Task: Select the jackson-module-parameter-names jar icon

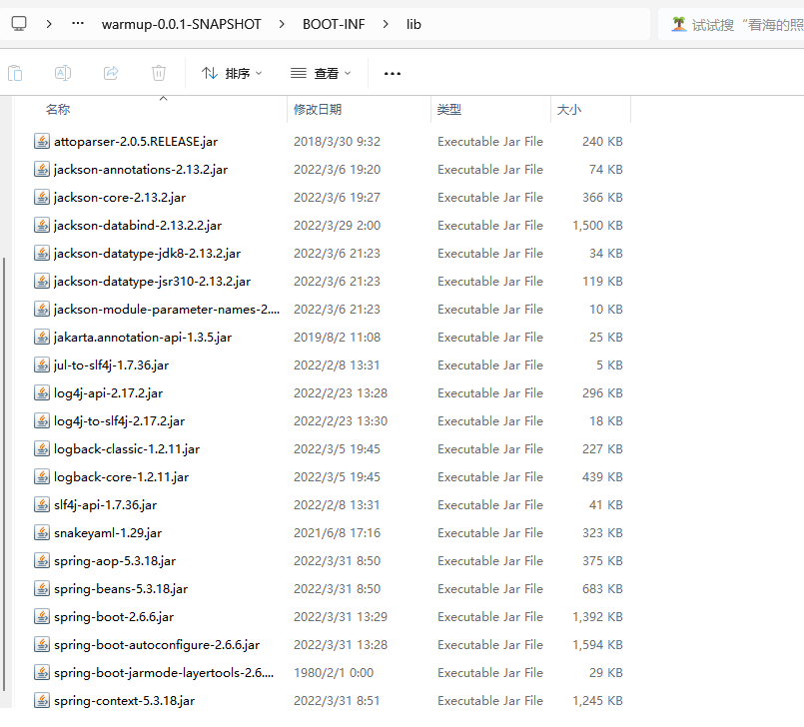Action: click(42, 309)
